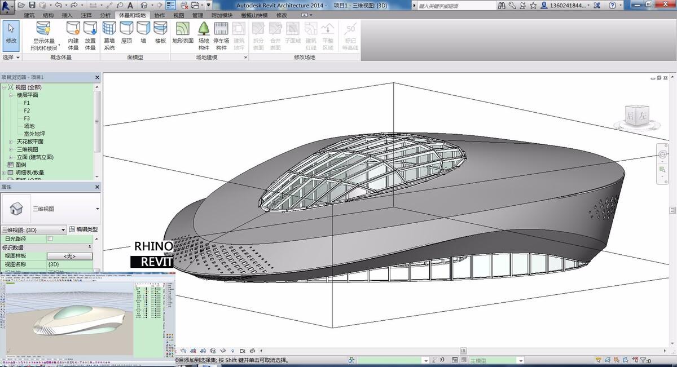The width and height of the screenshot is (677, 367).
Task: Save the project with the floppy icon
Action: (32, 5)
